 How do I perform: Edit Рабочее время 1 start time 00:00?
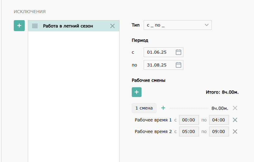189,120
